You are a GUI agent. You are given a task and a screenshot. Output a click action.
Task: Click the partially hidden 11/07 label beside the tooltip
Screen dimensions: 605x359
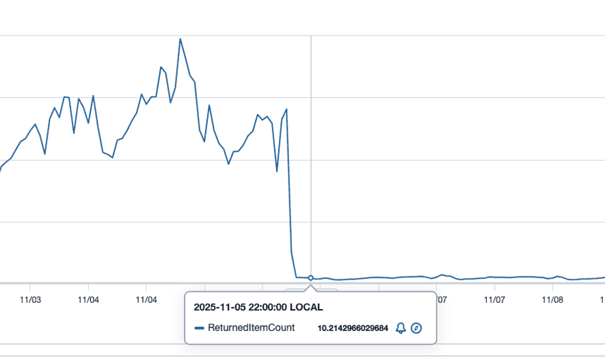click(442, 300)
